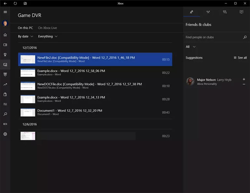Open Game DVR sidebar icon
250x193 pixels.
(x=5, y=65)
